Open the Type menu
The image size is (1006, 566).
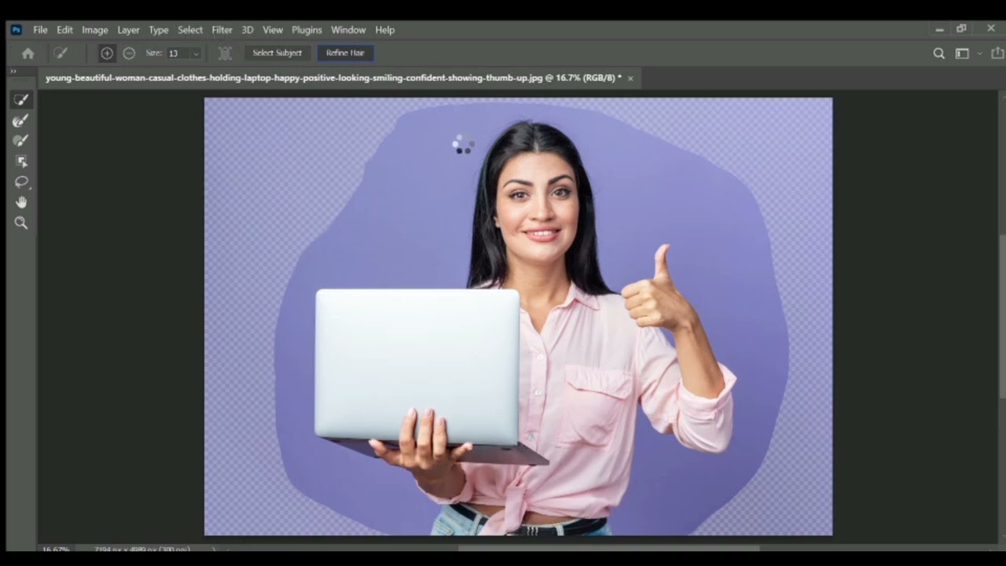click(x=159, y=30)
